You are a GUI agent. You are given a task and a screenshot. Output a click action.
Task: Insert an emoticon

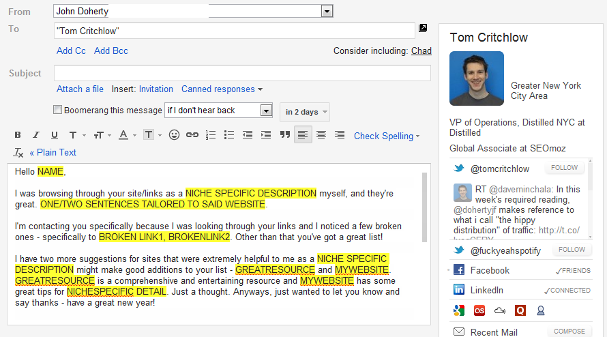pyautogui.click(x=174, y=135)
